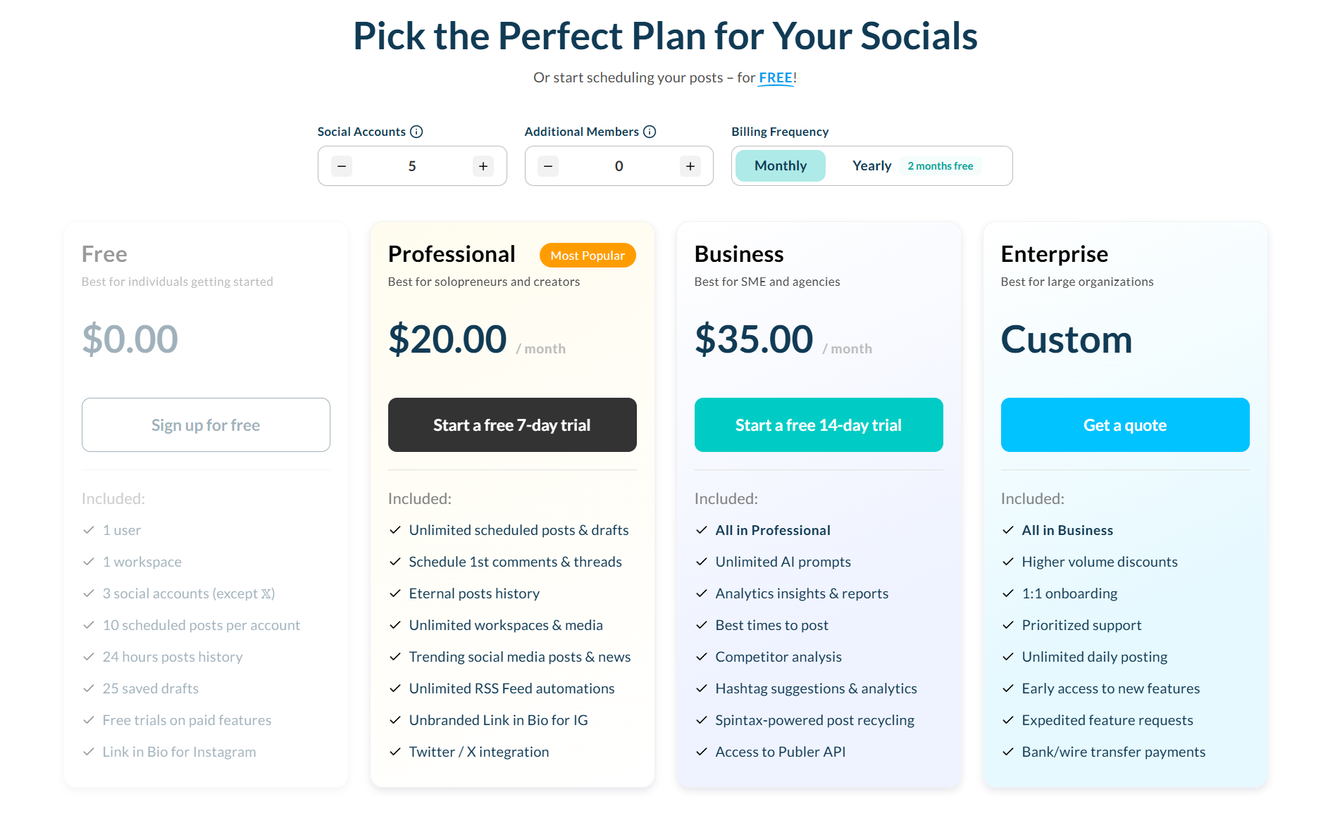
Task: Click checkmark beside 'Access to Publer API'
Action: pyautogui.click(x=702, y=752)
